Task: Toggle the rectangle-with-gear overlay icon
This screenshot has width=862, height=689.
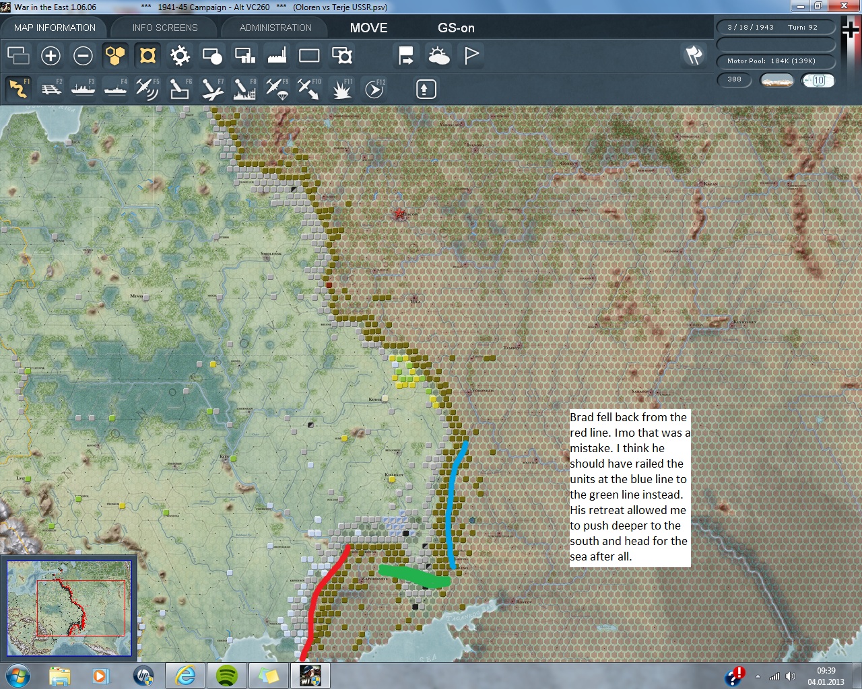Action: [x=341, y=55]
